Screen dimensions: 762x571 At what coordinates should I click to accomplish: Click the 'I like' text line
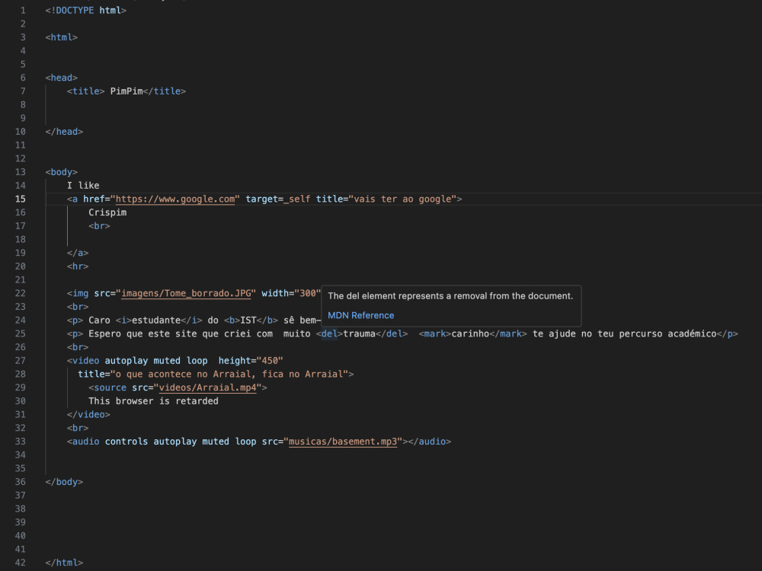[83, 186]
